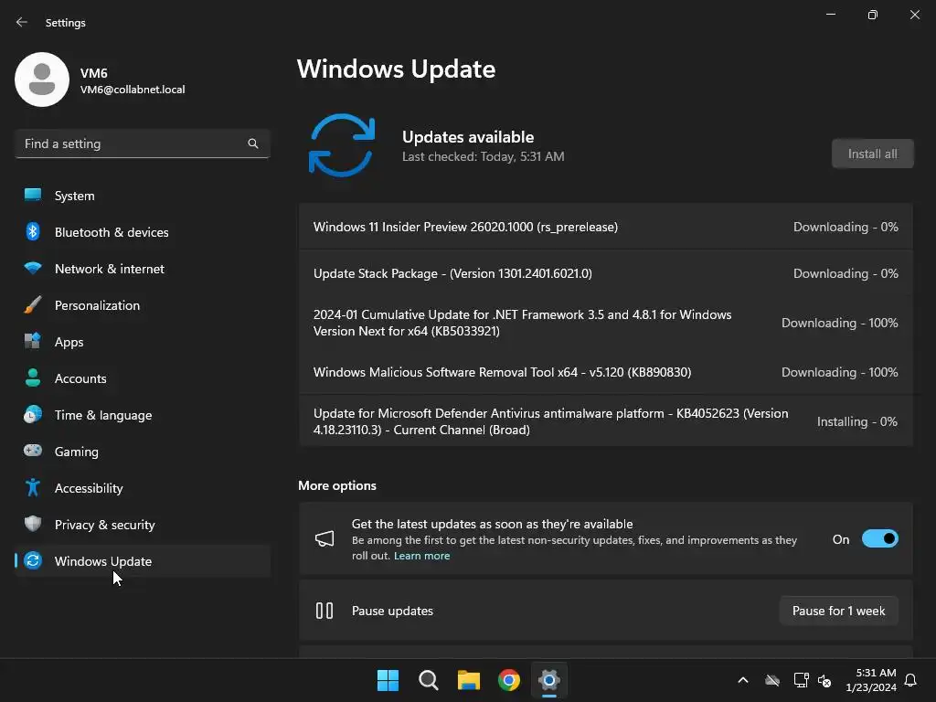
Task: Click the search magnifier in Find a setting
Action: 253,144
